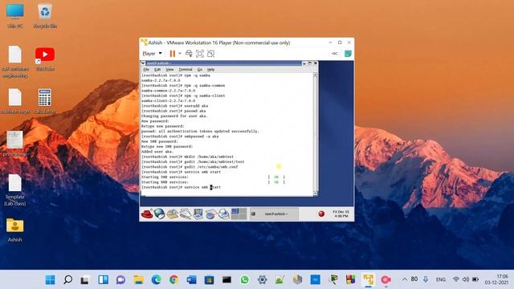
Task: Expand the power options arrow beside pause
Action: pos(180,54)
